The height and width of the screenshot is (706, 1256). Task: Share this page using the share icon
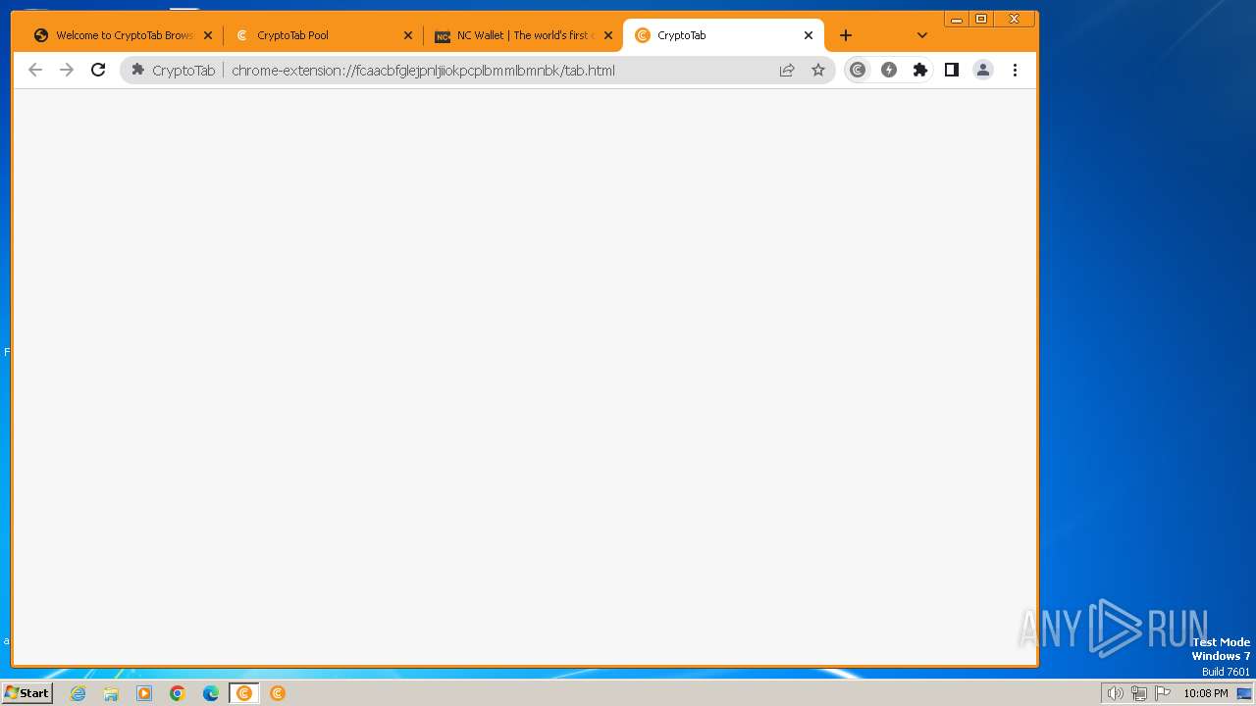pos(787,70)
